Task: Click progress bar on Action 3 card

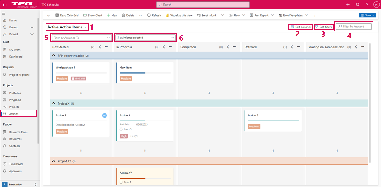Action: pos(273,121)
